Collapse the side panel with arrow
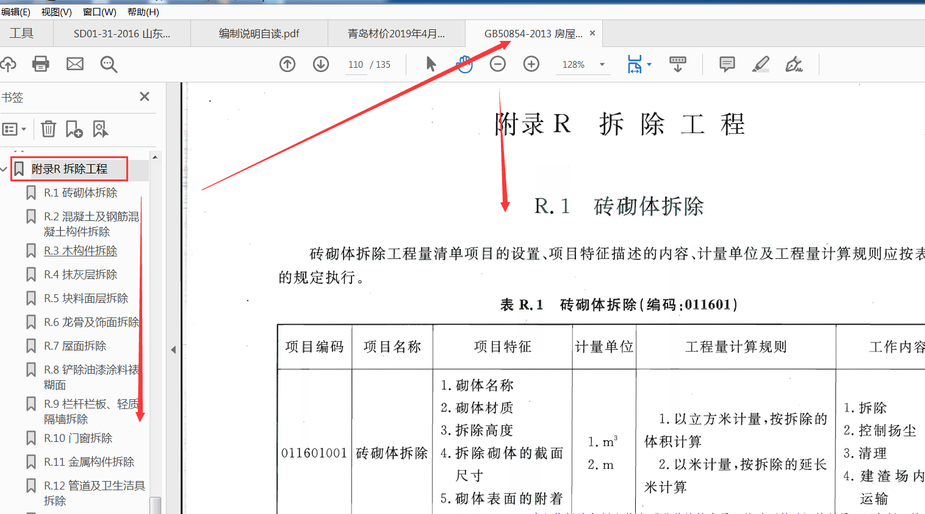This screenshot has width=925, height=514. click(x=173, y=350)
